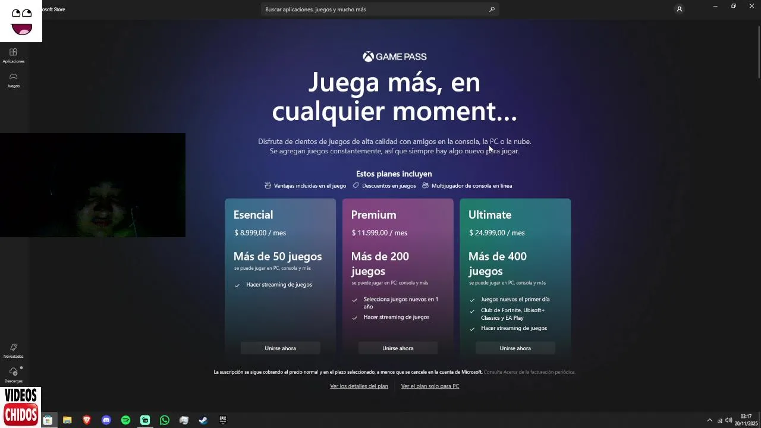The height and width of the screenshot is (428, 761).
Task: Click the 'Más de 200 juegos' text
Action: pyautogui.click(x=380, y=264)
